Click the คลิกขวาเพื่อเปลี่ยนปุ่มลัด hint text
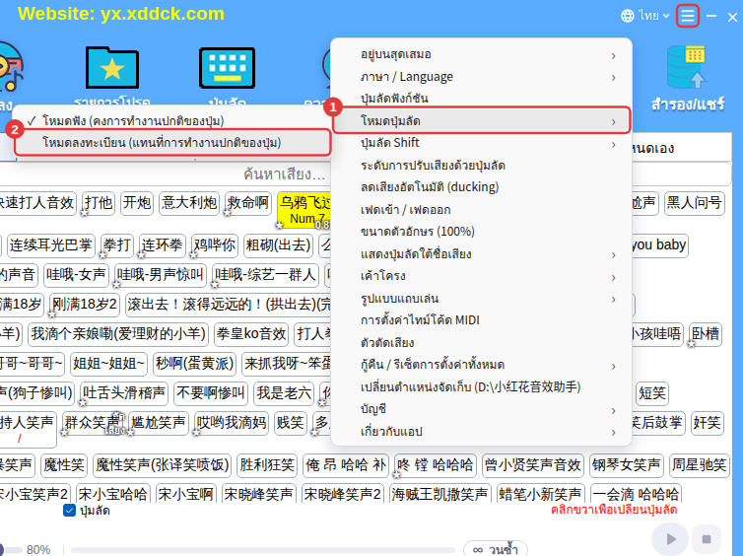This screenshot has width=743, height=556. coord(614,510)
